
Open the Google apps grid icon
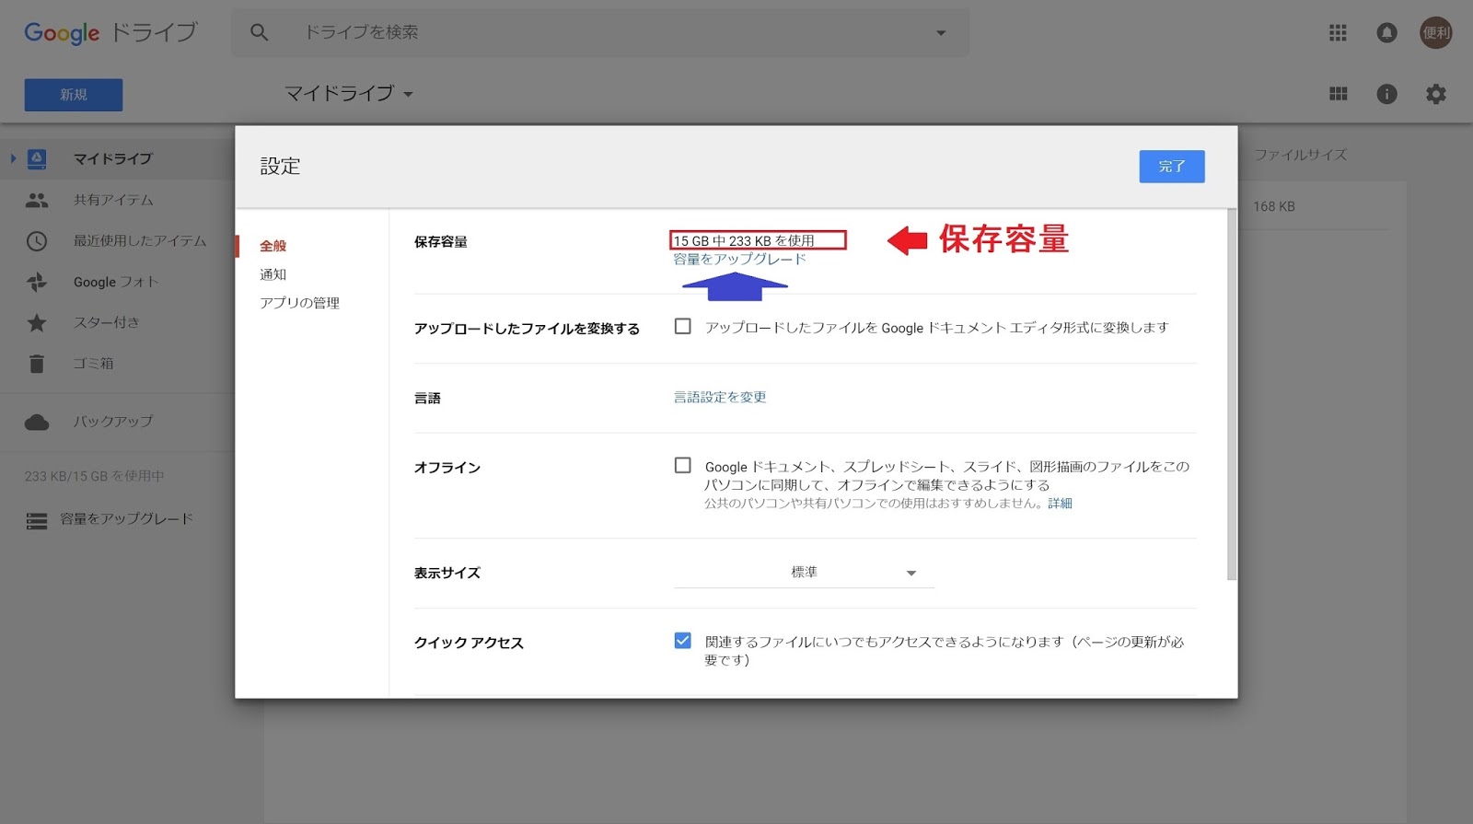click(1338, 33)
